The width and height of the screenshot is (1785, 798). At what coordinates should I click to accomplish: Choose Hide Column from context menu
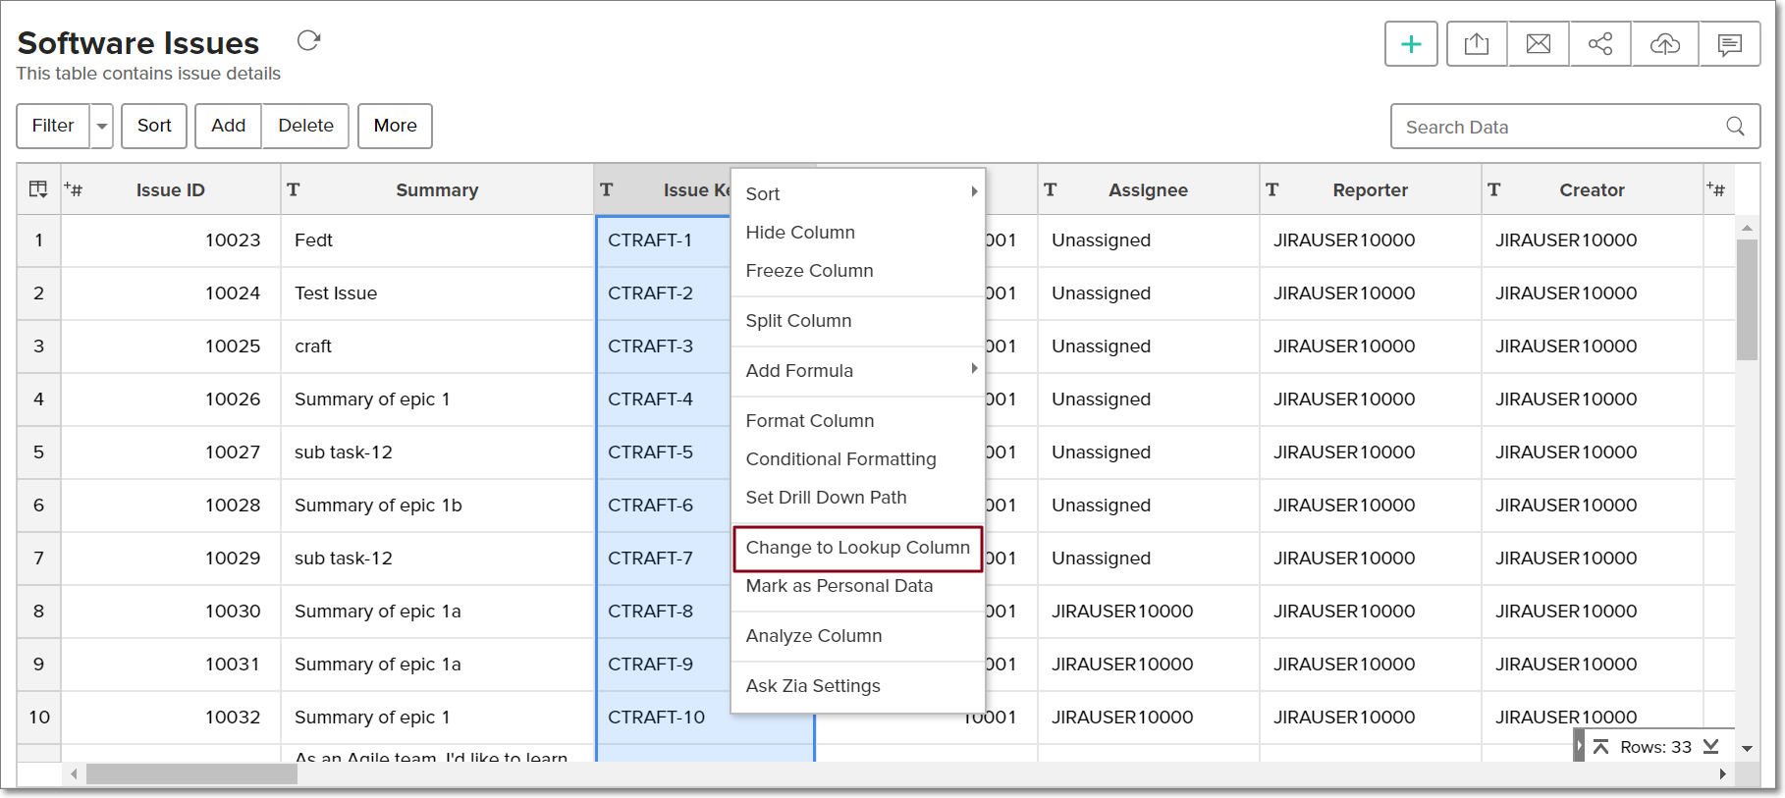click(800, 233)
